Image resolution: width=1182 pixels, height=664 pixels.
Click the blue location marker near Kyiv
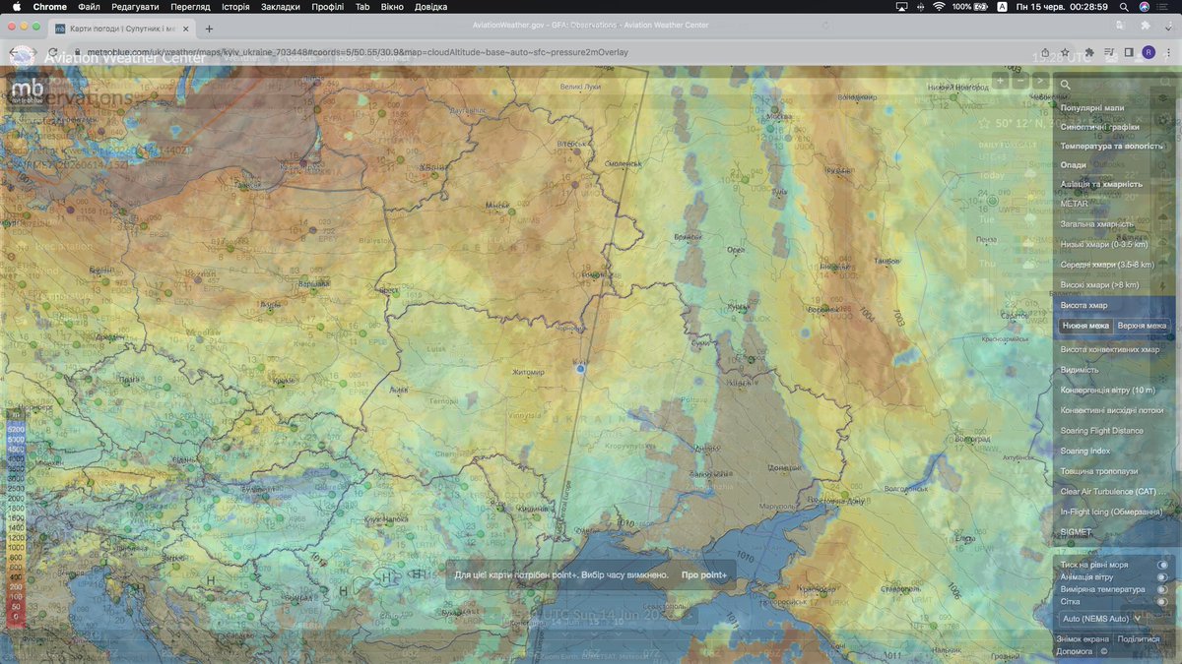coord(581,369)
